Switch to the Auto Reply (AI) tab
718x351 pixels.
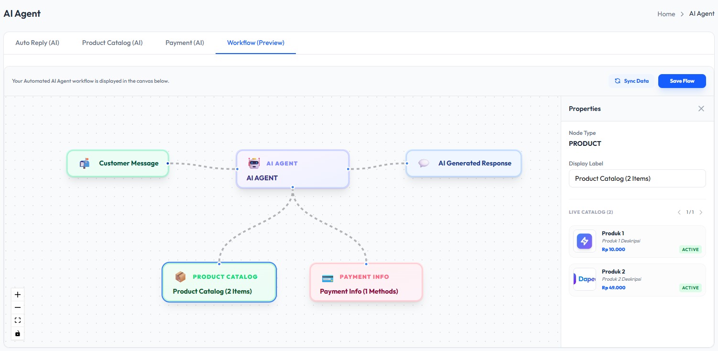tap(37, 43)
